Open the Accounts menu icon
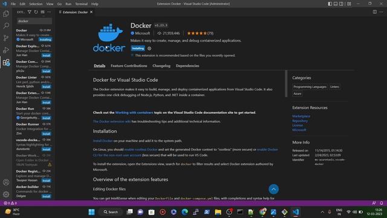The height and width of the screenshot is (218, 387). click(x=6, y=182)
